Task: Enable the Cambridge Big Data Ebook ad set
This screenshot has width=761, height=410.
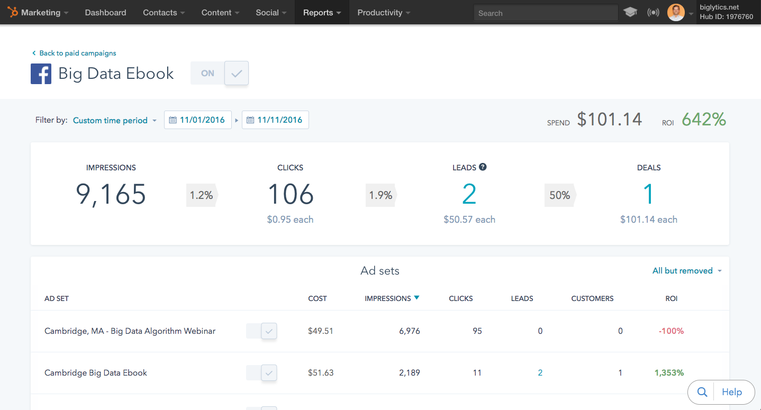Action: [x=261, y=372]
